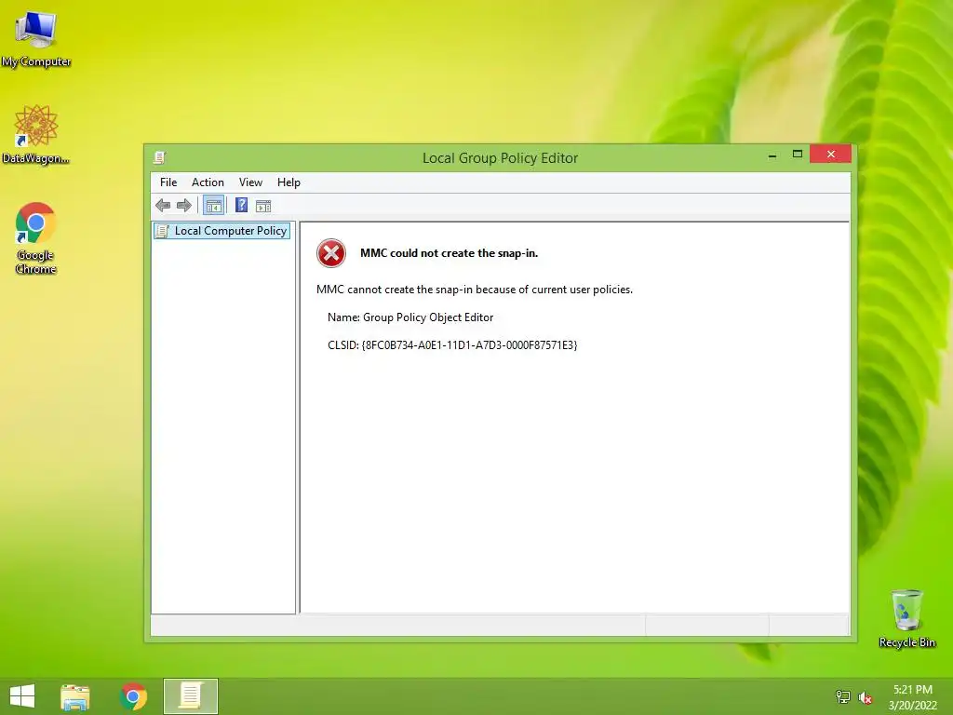Click the red error icon
The width and height of the screenshot is (953, 715).
coord(331,253)
